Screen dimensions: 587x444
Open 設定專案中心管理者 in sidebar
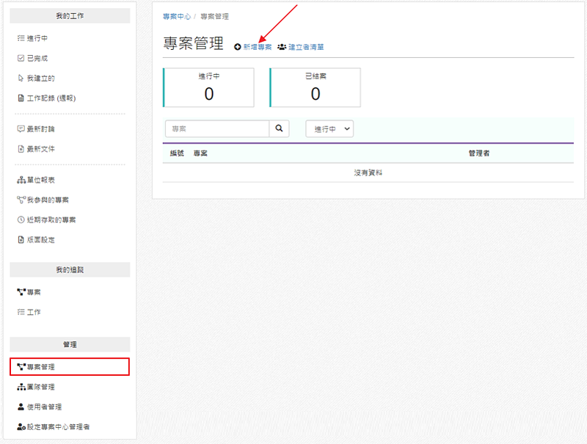(x=58, y=426)
